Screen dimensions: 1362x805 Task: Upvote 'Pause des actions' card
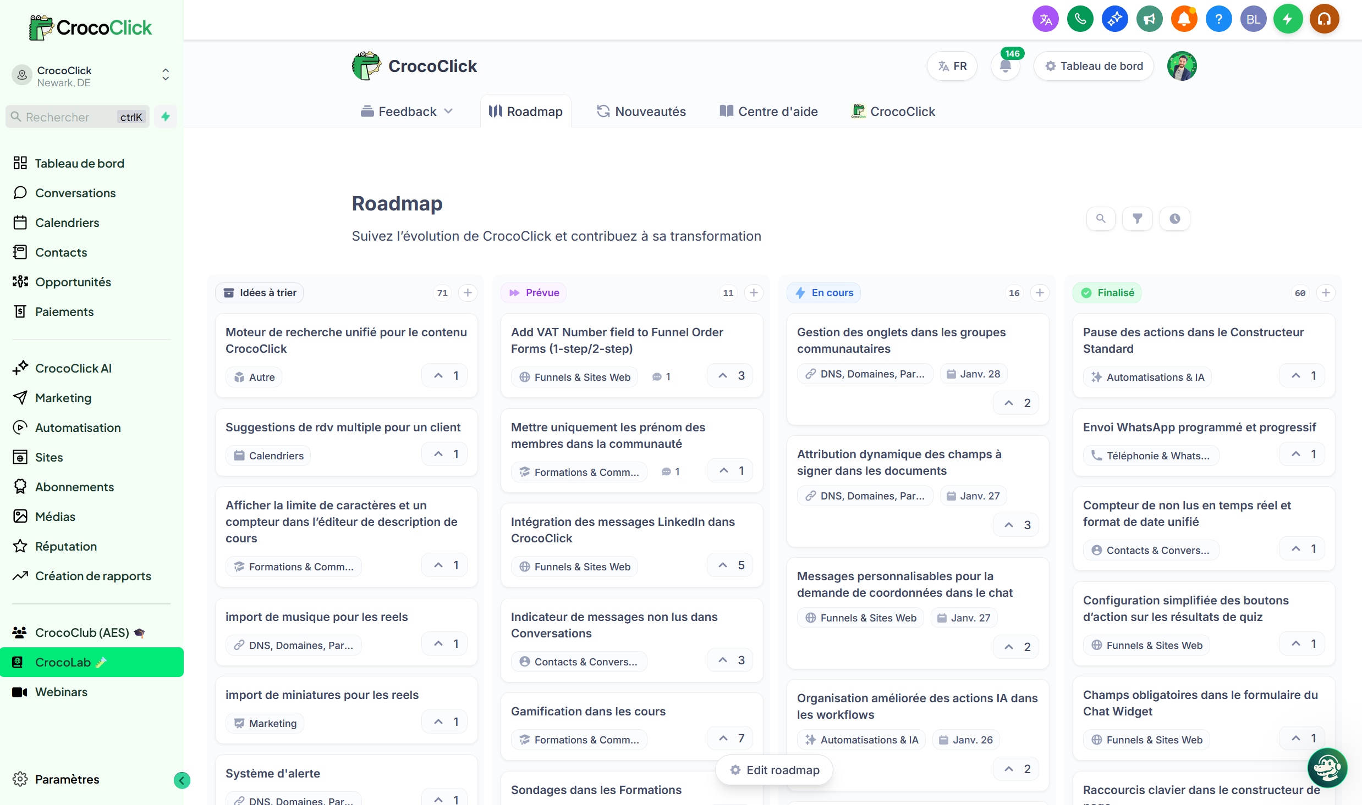click(1302, 376)
